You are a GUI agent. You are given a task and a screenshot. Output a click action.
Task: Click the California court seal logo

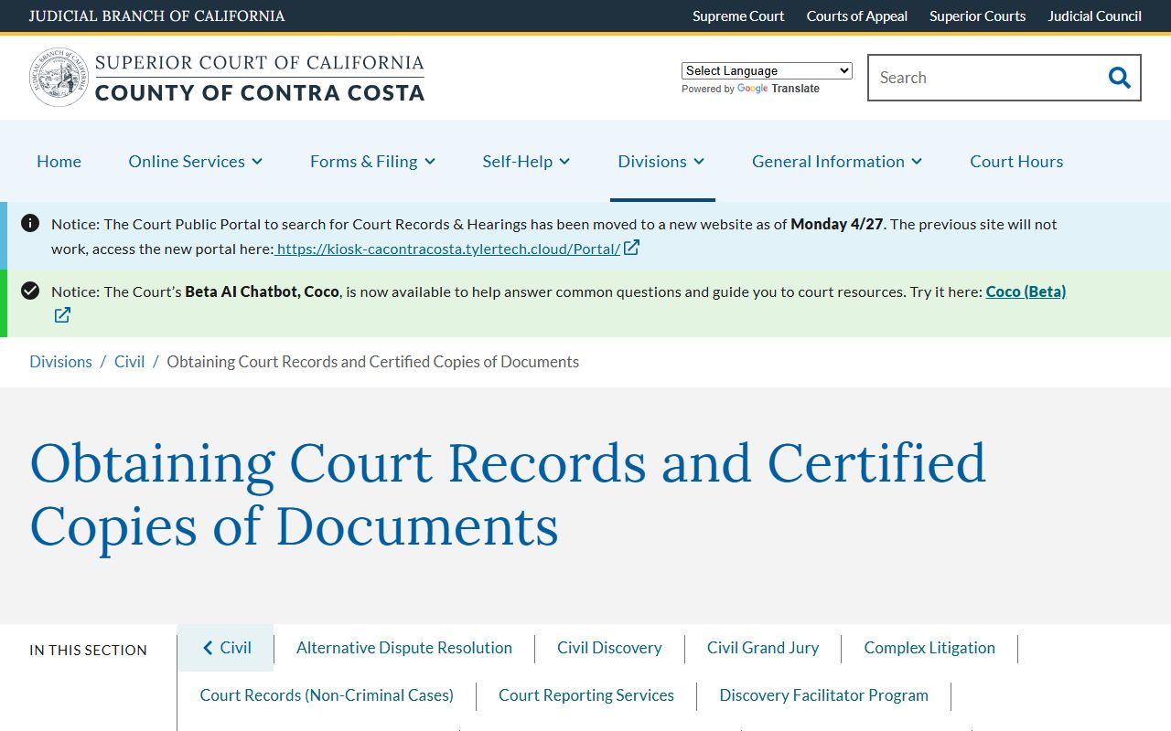click(x=59, y=78)
